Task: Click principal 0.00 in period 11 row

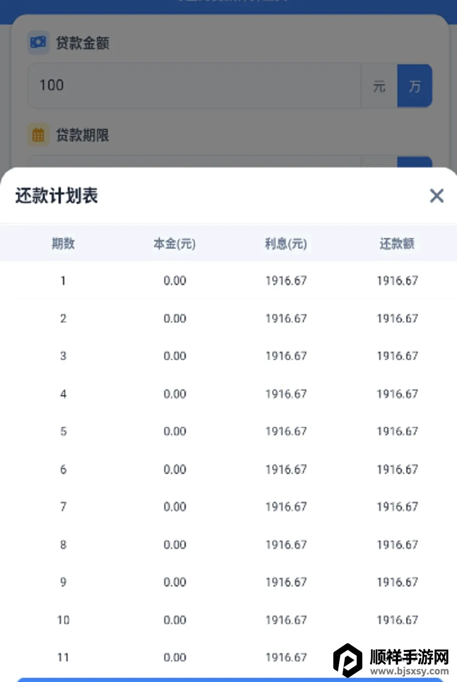Action: click(175, 657)
